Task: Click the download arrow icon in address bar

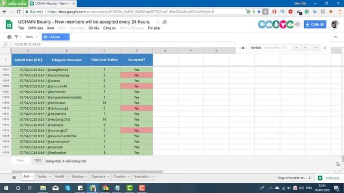Action: click(265, 11)
